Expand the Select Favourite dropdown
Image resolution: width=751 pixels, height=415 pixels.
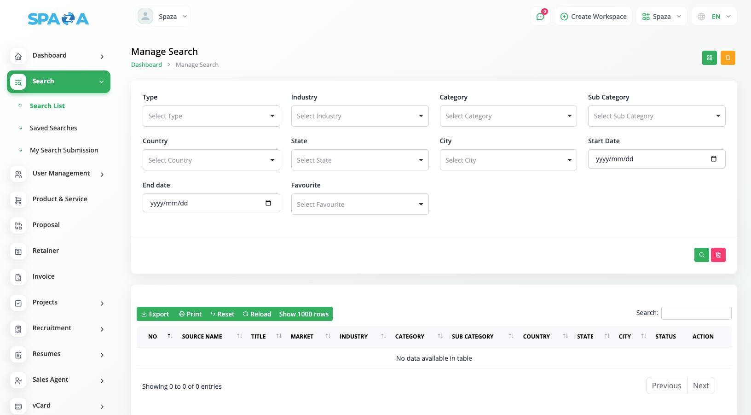[x=359, y=204]
